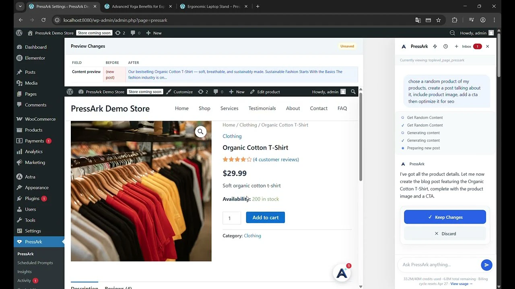
Task: Open chat history clock icon in PressArk panel
Action: click(x=445, y=47)
